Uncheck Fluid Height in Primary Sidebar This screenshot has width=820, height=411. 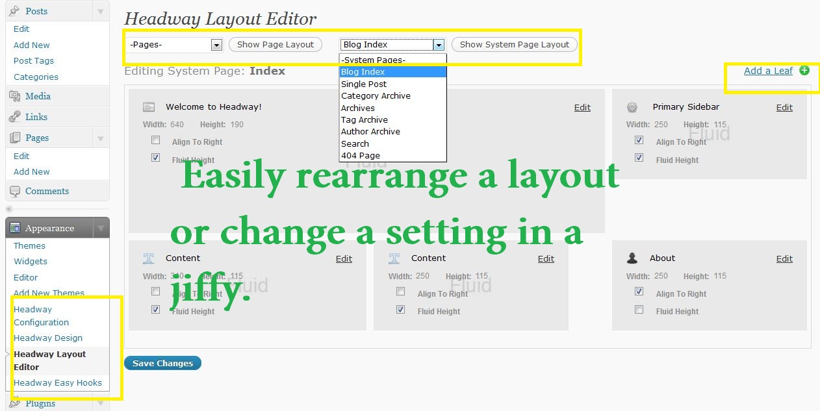[x=639, y=157]
